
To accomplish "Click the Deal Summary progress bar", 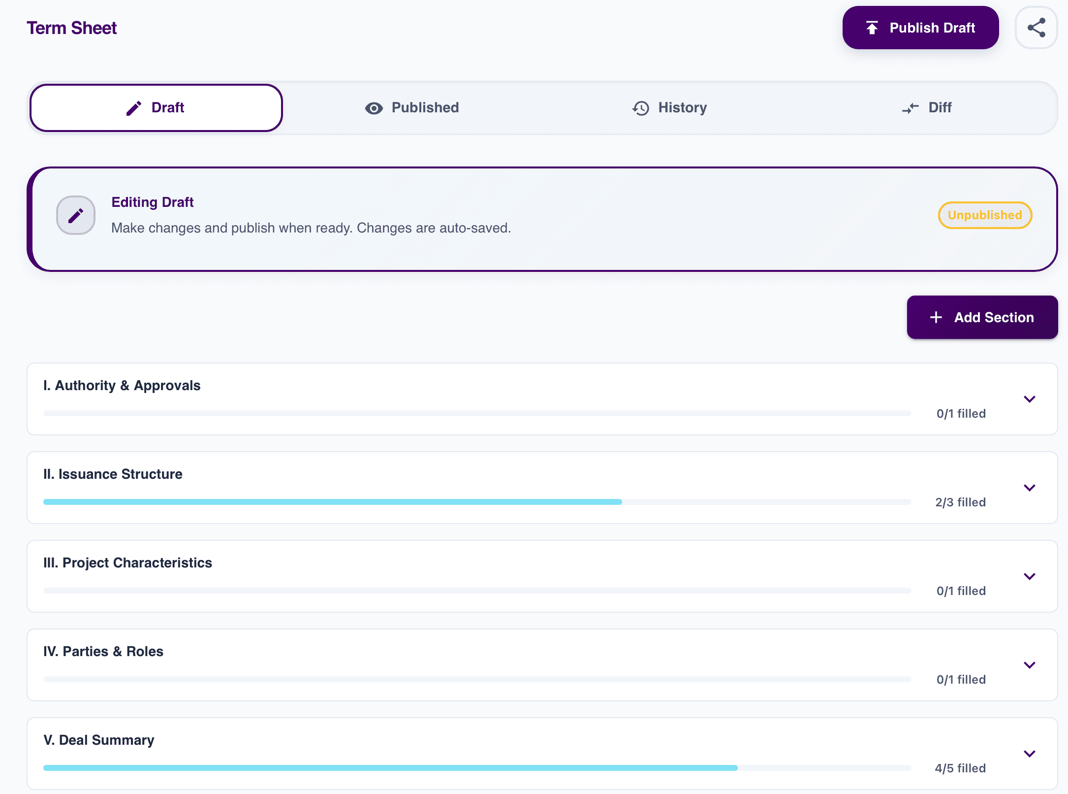I will [477, 768].
